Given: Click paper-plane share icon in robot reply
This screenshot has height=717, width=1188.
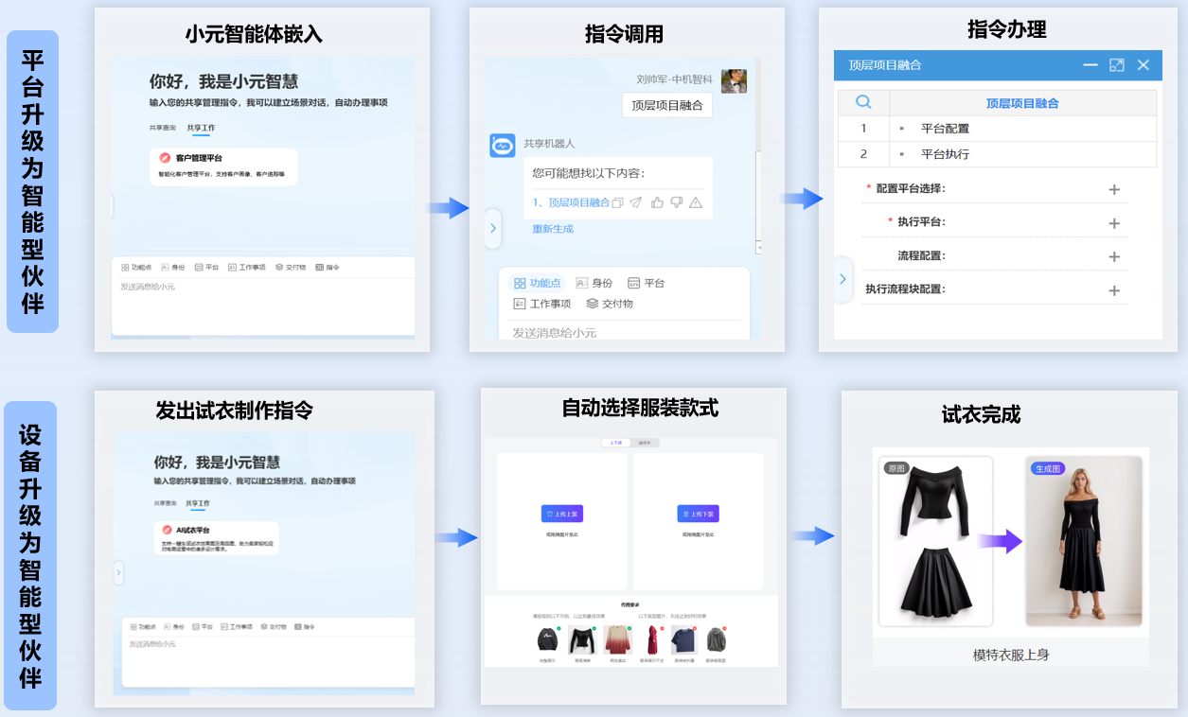Looking at the screenshot, I should point(636,202).
